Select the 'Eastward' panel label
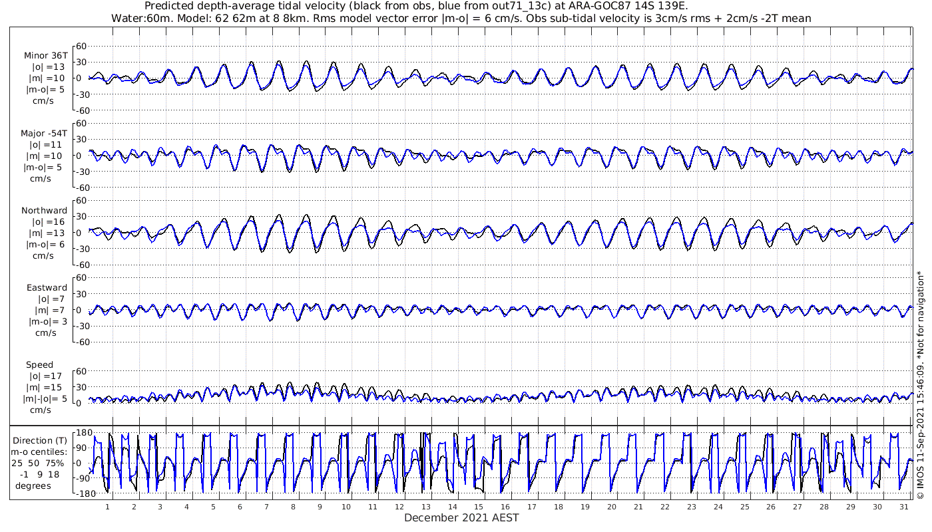This screenshot has width=932, height=532. [x=47, y=288]
